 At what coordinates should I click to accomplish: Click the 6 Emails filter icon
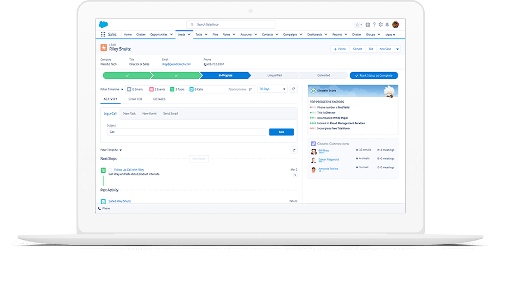point(129,89)
